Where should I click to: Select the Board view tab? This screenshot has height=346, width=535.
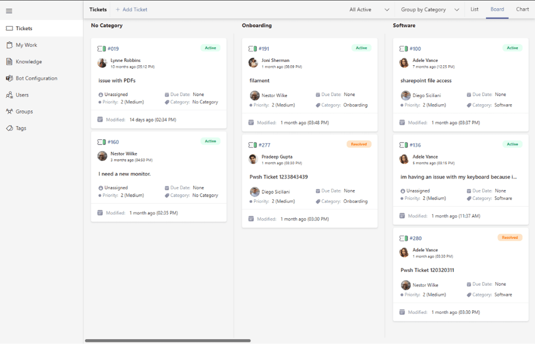click(x=497, y=9)
